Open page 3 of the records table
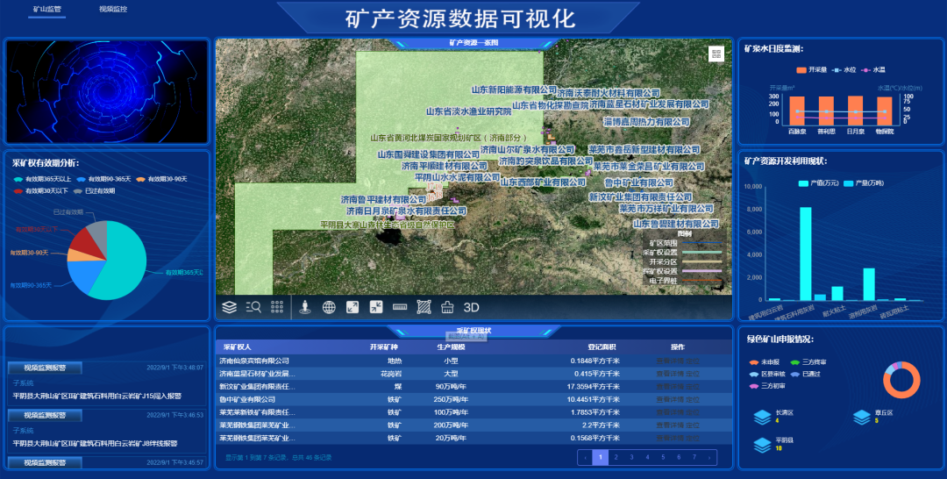 [x=631, y=457]
